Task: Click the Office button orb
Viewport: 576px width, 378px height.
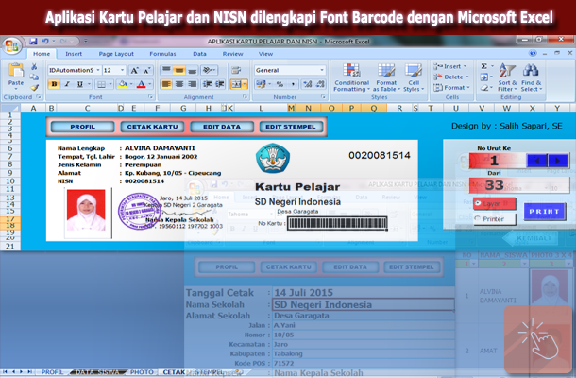Action: pyautogui.click(x=11, y=45)
